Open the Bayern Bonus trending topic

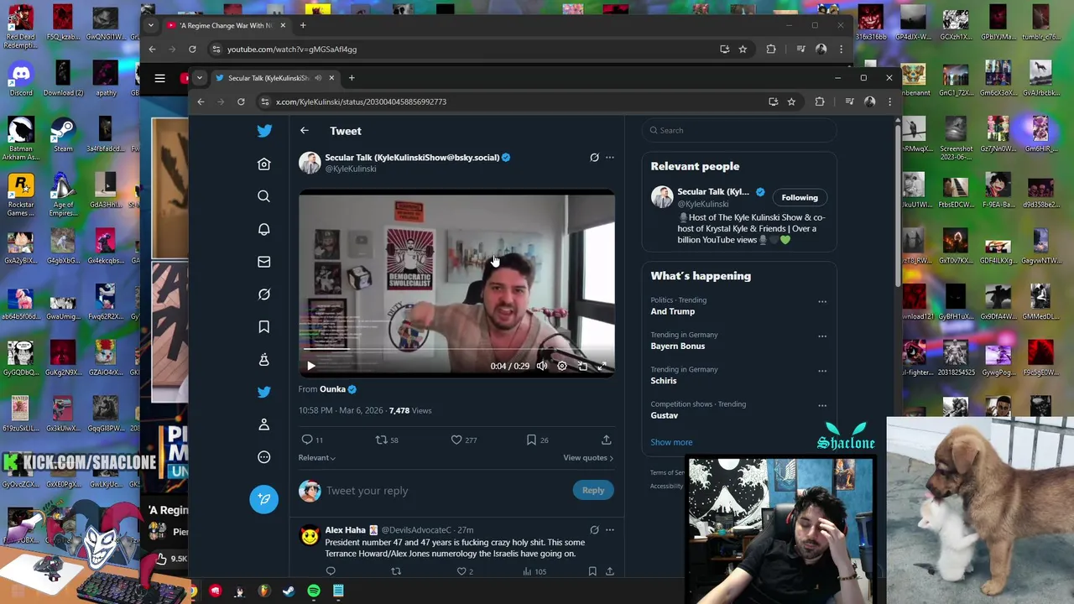point(678,346)
